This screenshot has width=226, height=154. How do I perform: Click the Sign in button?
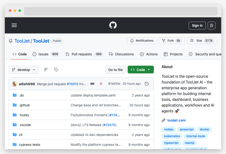tap(197, 25)
